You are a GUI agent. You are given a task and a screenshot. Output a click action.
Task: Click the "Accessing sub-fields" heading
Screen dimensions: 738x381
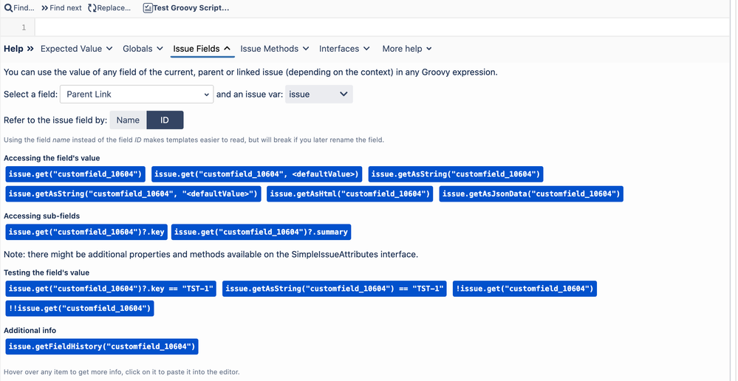coord(42,216)
